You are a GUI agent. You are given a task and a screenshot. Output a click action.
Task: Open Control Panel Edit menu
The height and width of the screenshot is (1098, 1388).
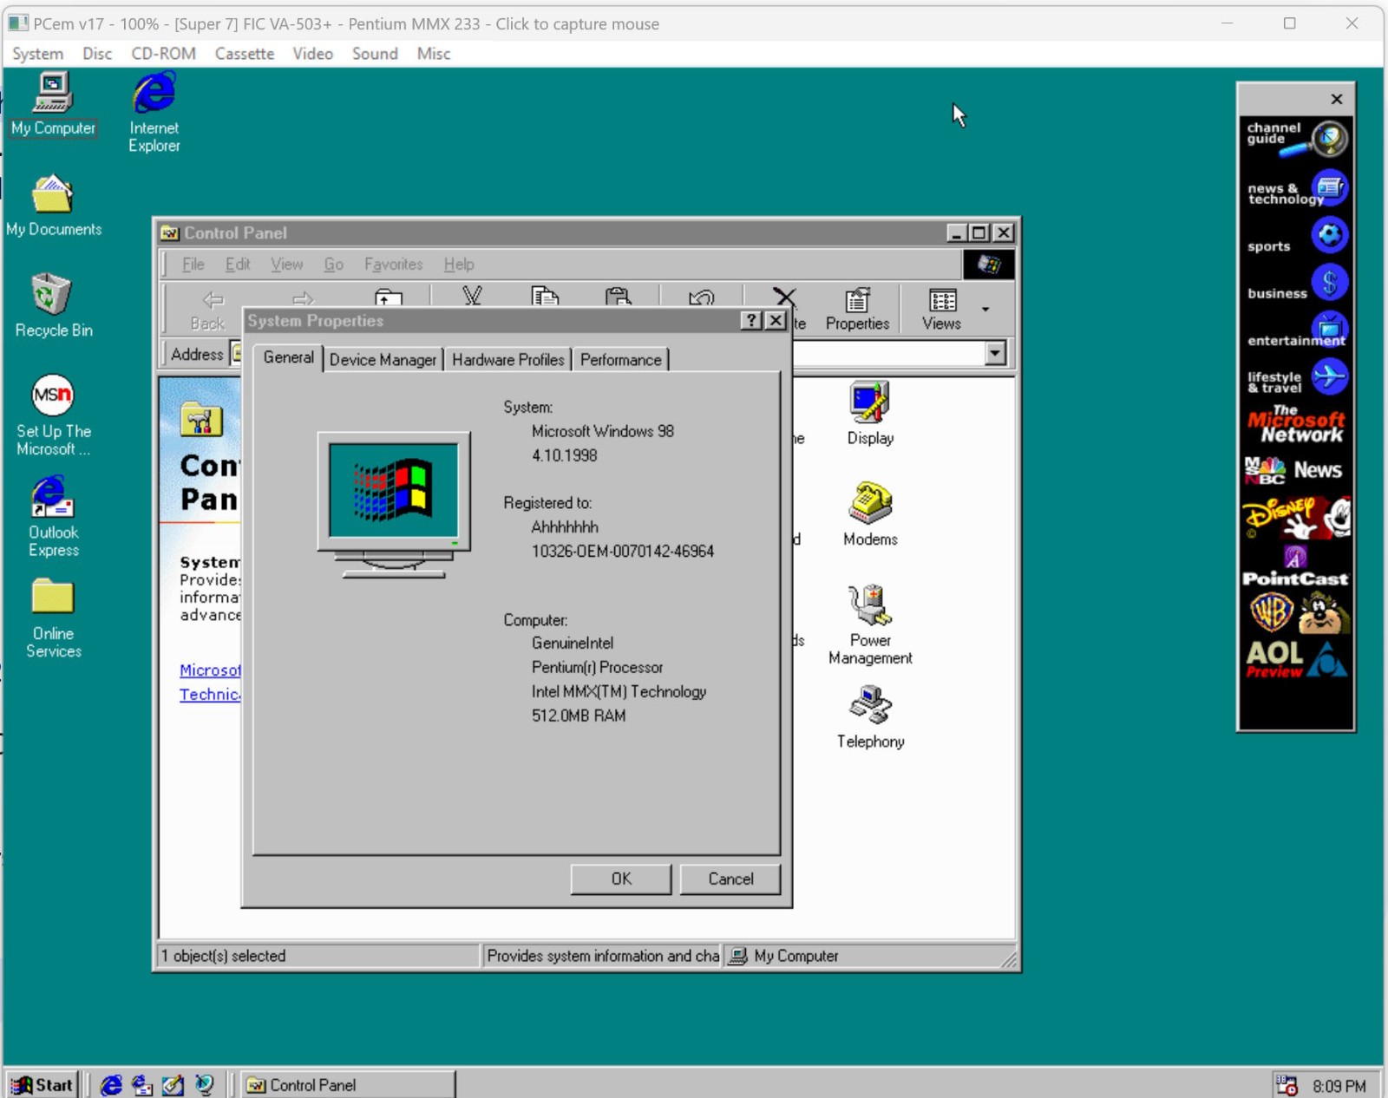point(237,265)
